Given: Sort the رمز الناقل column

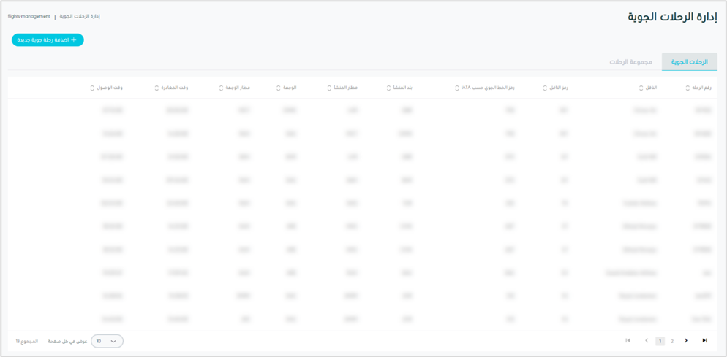Looking at the screenshot, I should [x=546, y=88].
